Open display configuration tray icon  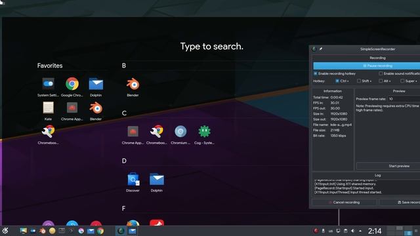click(339, 231)
